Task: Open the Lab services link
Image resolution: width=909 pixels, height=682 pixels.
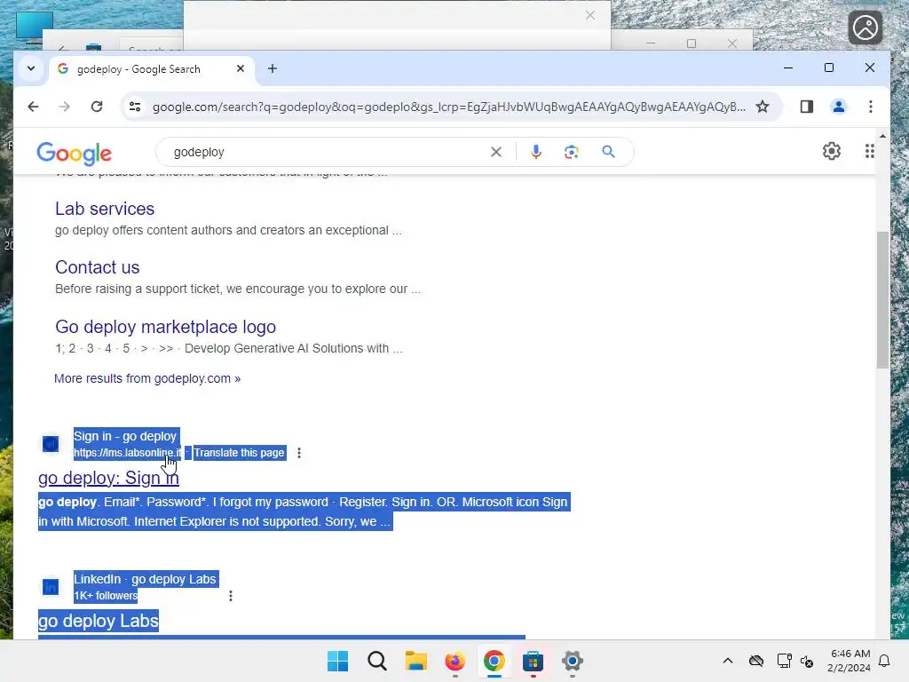Action: (105, 209)
